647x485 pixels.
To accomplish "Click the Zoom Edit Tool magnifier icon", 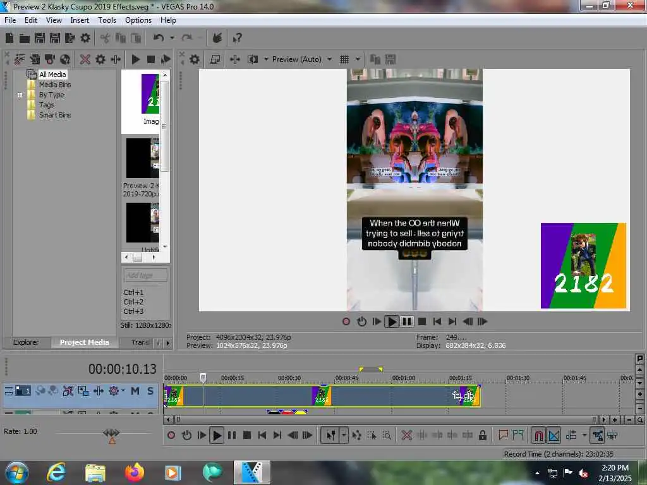I will coord(387,435).
